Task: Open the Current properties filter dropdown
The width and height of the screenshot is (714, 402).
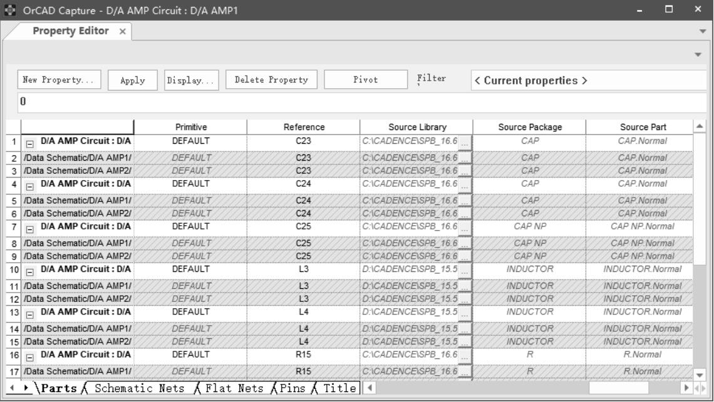Action: tap(588, 81)
